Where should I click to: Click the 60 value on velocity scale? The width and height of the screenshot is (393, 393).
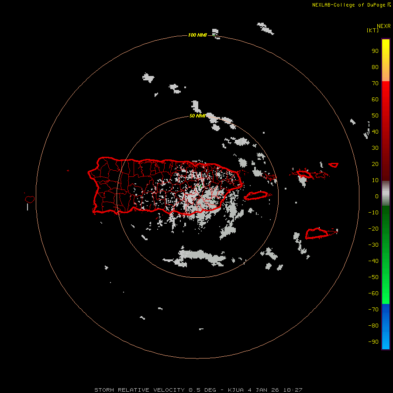[x=375, y=100]
